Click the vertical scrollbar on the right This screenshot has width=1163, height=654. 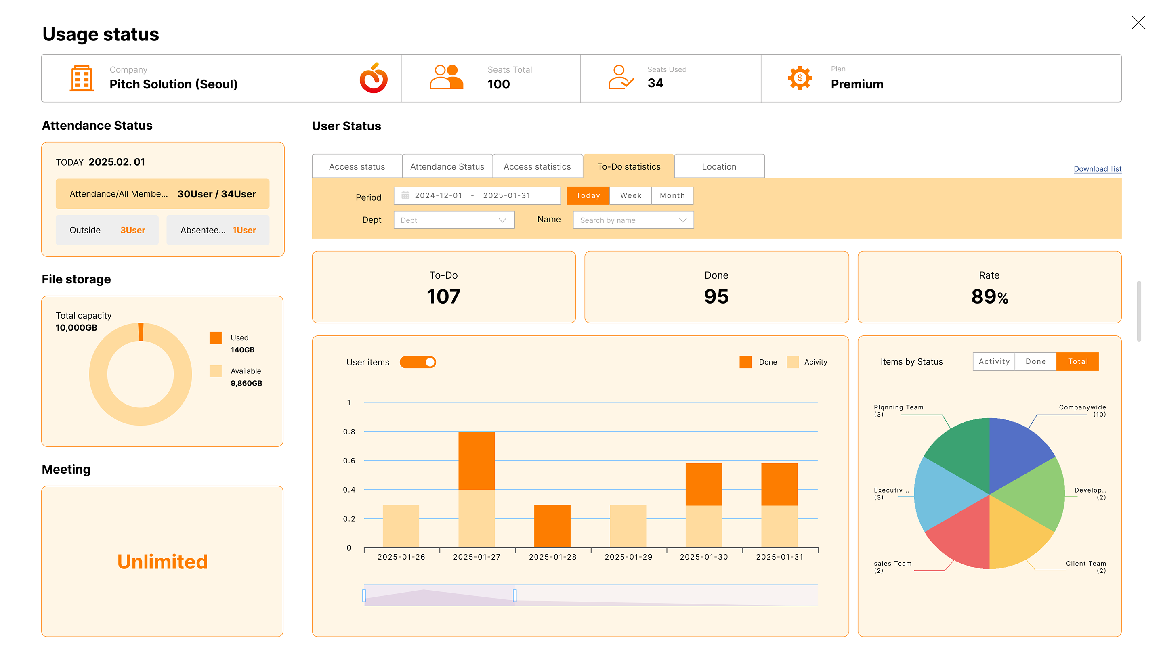(1139, 311)
